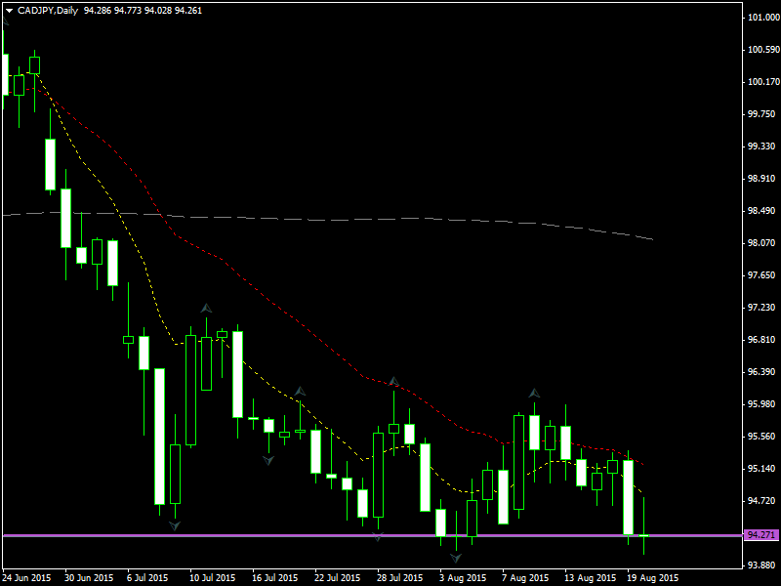
Task: Click the 96.390 price axis label
Action: 763,372
